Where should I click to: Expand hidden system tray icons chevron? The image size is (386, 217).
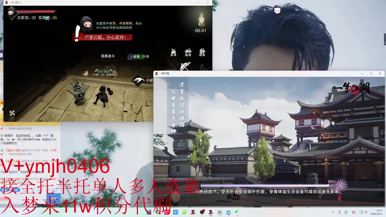(x=333, y=212)
